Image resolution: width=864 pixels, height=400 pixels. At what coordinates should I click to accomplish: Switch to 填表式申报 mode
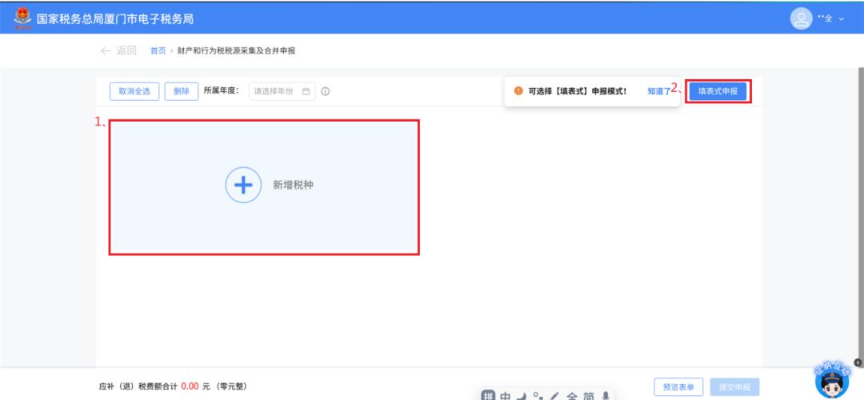coord(718,91)
